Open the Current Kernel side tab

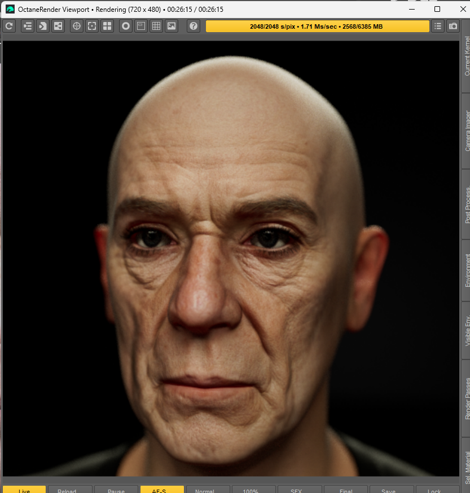click(x=466, y=56)
